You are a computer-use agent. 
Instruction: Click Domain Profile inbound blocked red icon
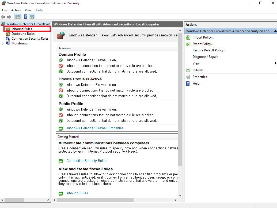pos(61,66)
